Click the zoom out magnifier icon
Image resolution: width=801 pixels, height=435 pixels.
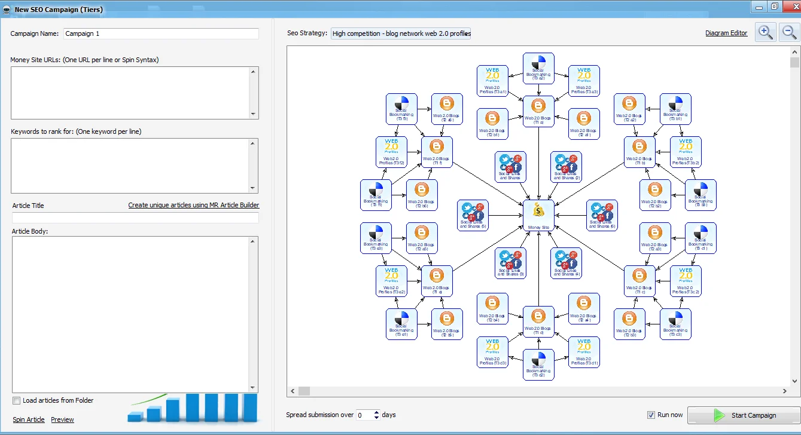(790, 32)
